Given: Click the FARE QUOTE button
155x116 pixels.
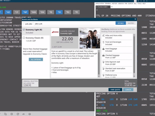Looking at the screenshot, I should (115, 89).
